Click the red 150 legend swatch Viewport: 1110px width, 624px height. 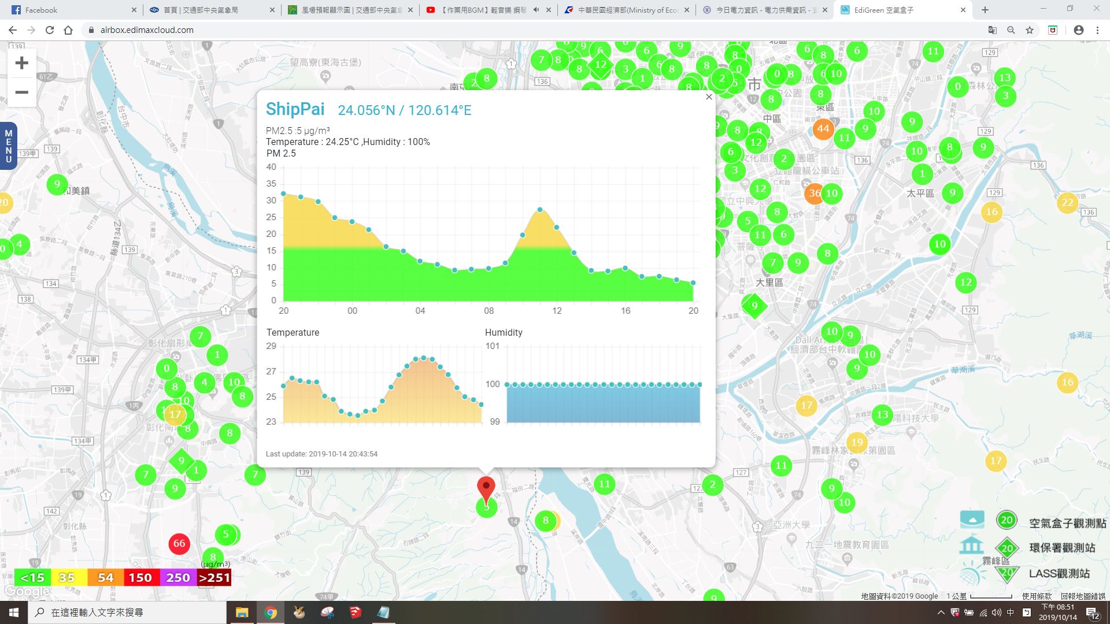click(140, 577)
